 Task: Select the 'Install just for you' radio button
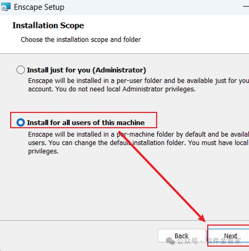click(21, 70)
